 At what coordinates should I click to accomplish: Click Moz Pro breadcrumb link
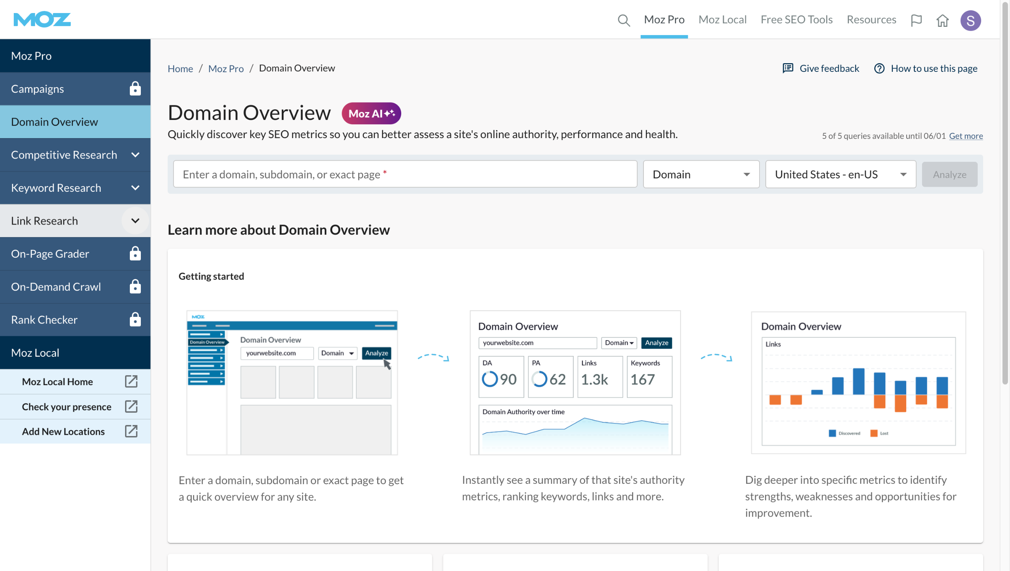pyautogui.click(x=226, y=69)
